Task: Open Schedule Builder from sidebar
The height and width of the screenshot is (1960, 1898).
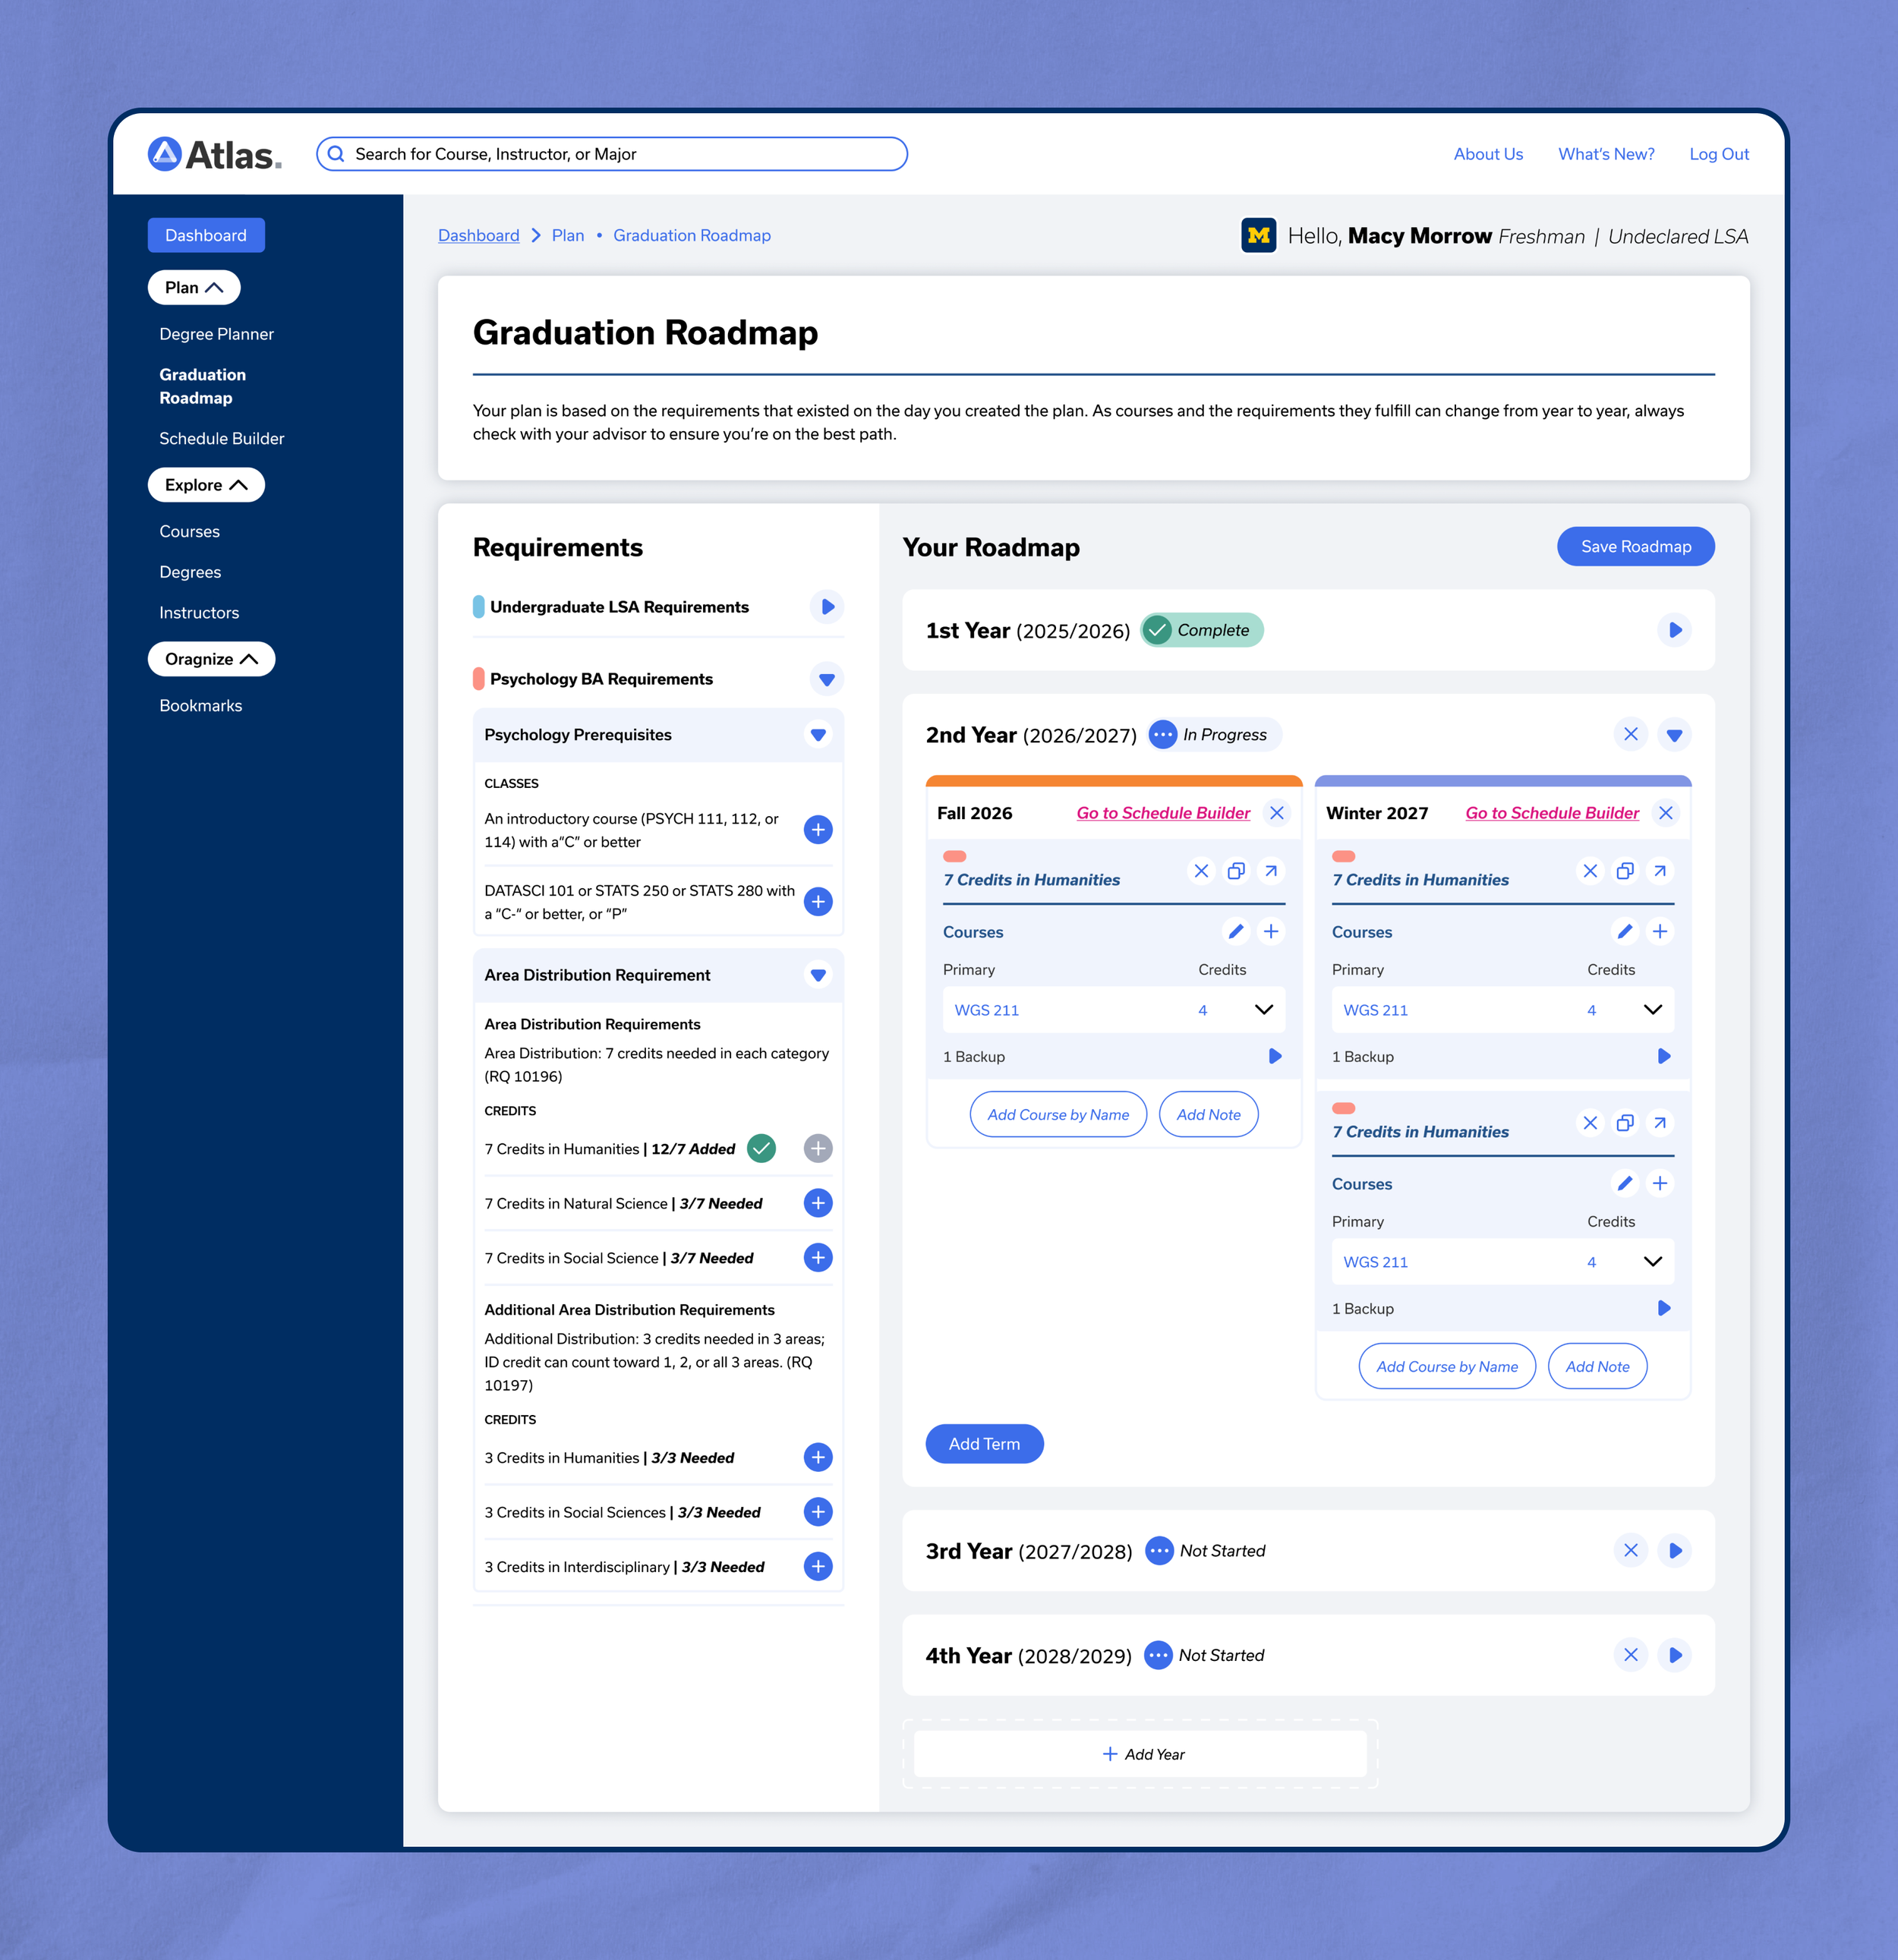Action: pyautogui.click(x=221, y=439)
